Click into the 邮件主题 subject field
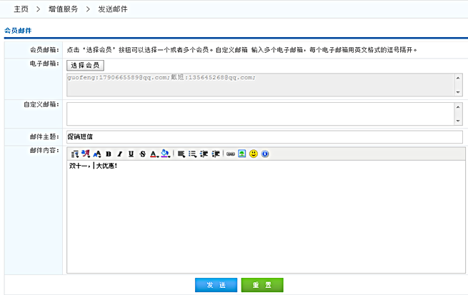 [x=264, y=136]
